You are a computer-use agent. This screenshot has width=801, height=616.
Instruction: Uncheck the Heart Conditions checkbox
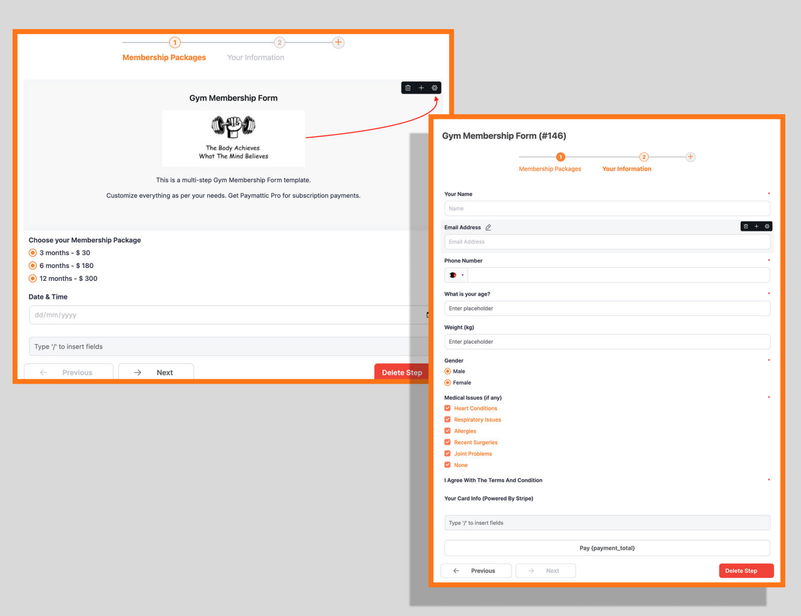point(447,408)
